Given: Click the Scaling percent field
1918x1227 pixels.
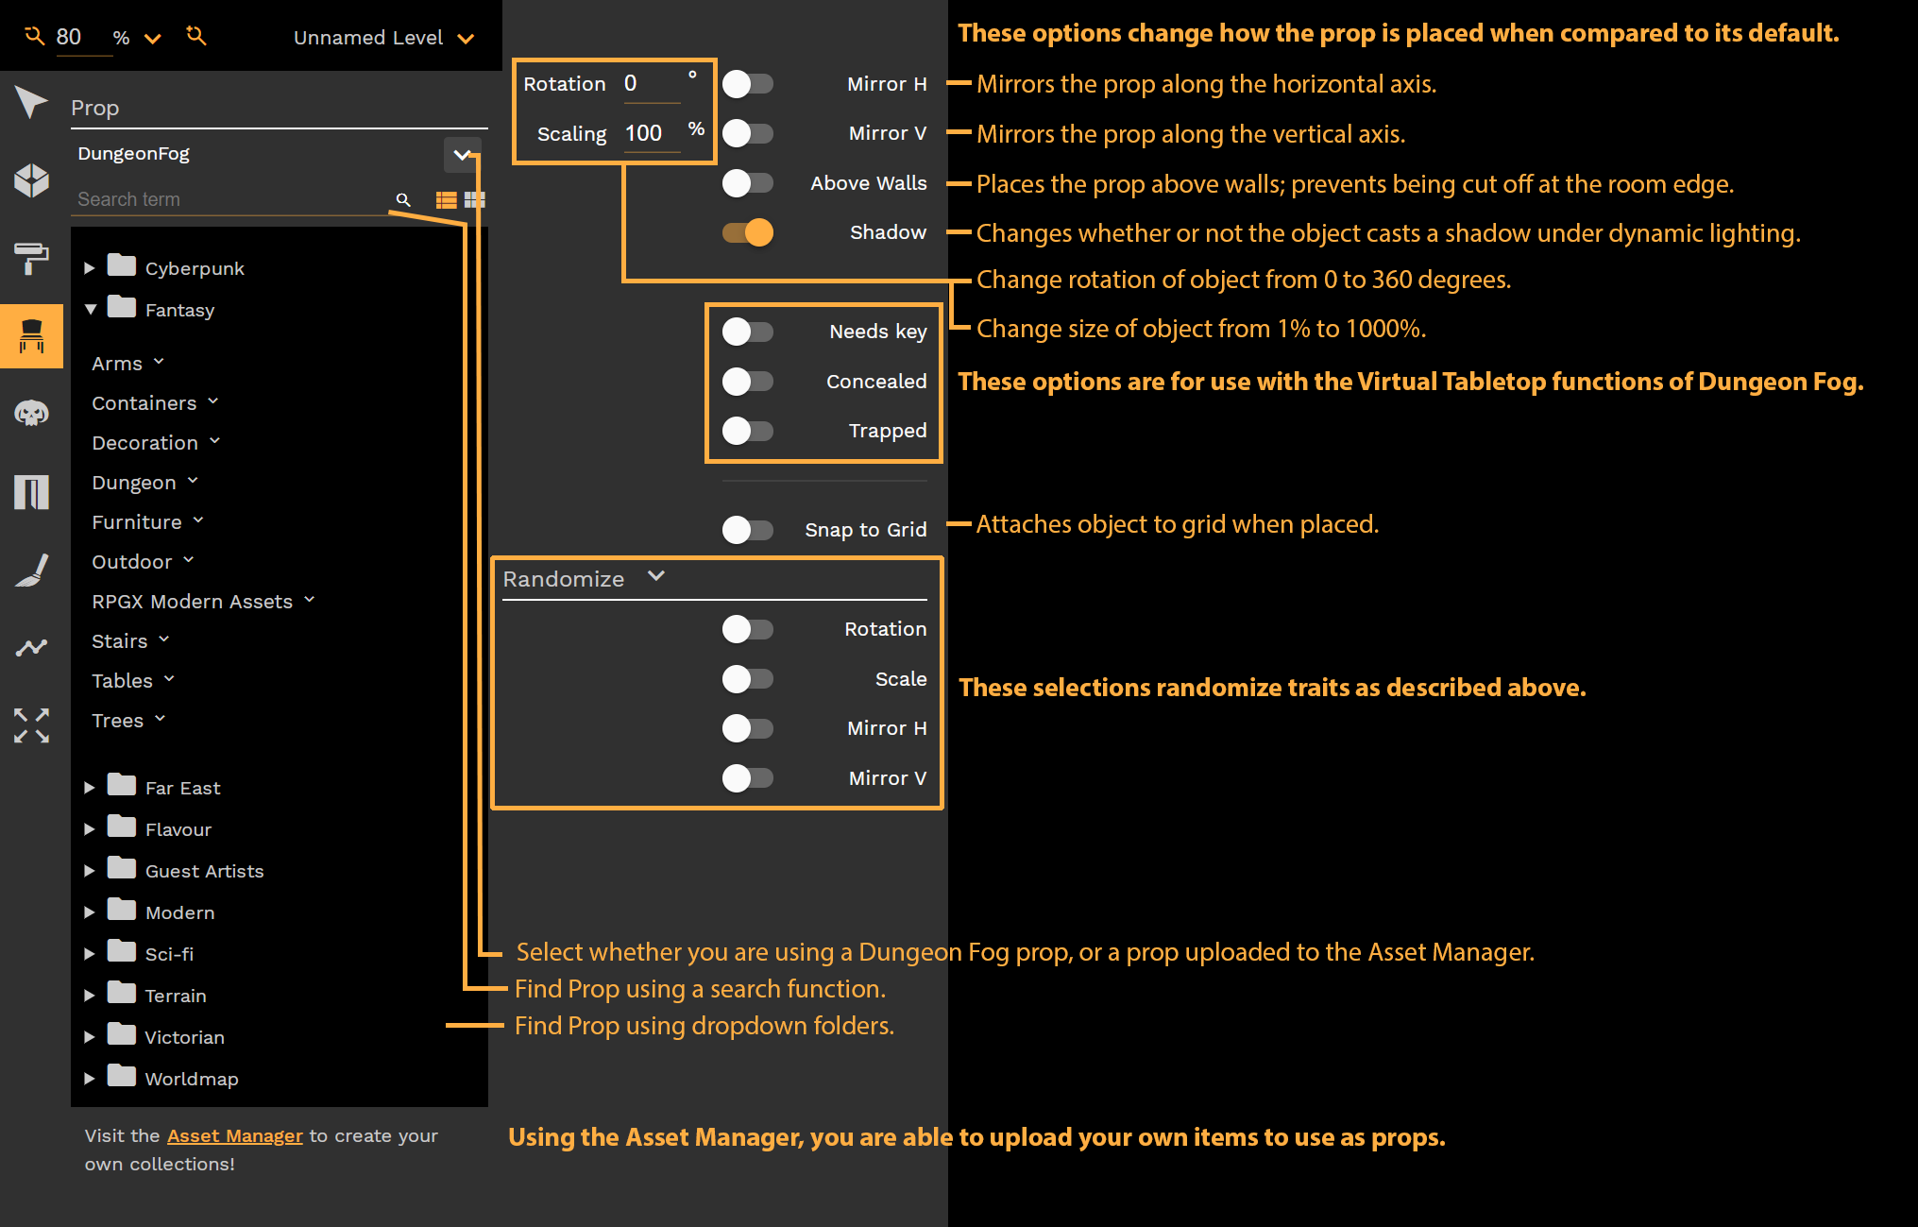Looking at the screenshot, I should 652,133.
